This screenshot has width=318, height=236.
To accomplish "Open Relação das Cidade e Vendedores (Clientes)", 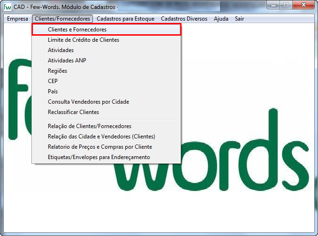I will click(x=106, y=137).
